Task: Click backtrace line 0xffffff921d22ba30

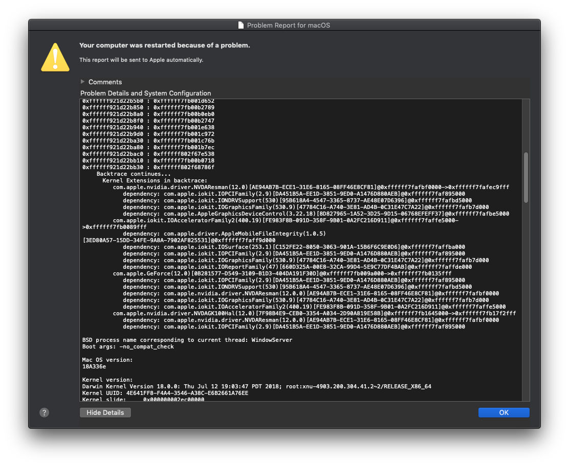Action: [148, 141]
